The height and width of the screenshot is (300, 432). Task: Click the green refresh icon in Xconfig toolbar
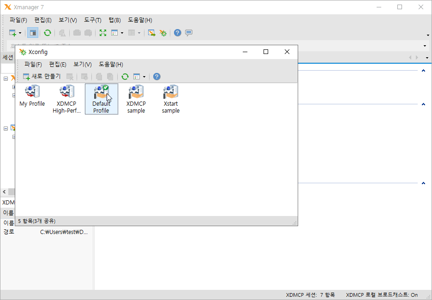tap(125, 77)
